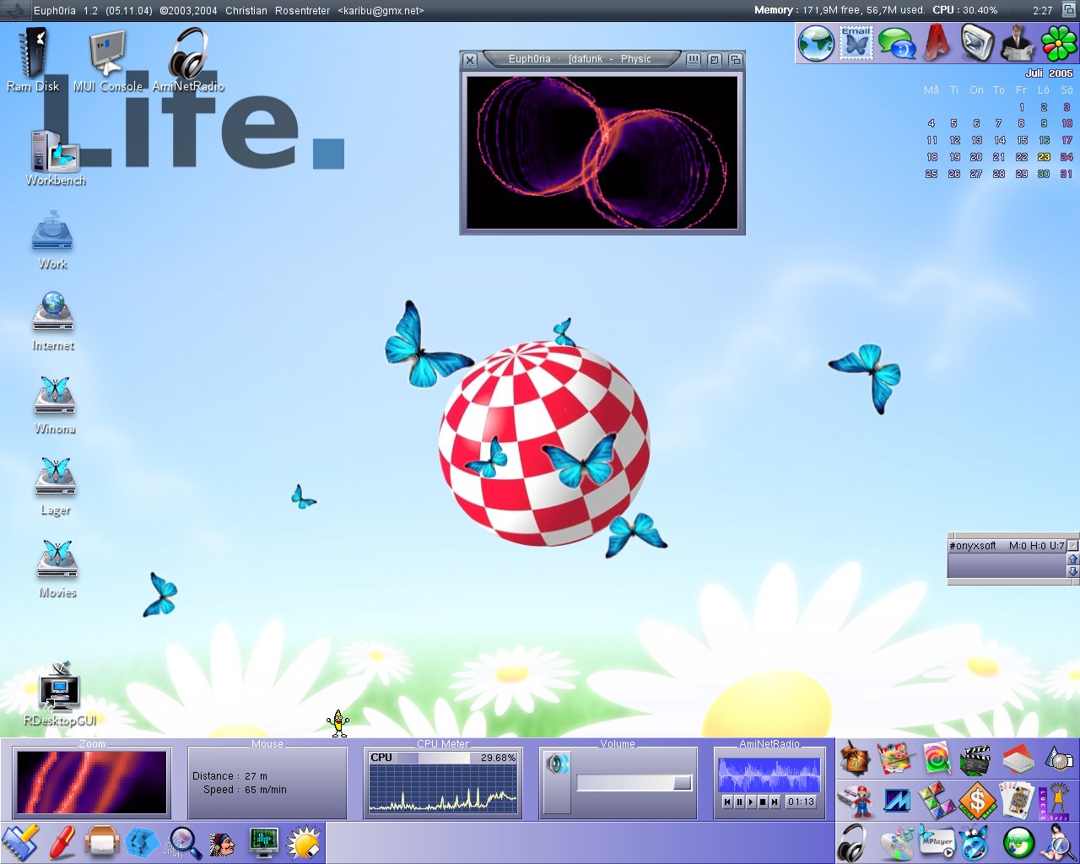
Task: Open the green download disc icon
Action: tap(1018, 842)
